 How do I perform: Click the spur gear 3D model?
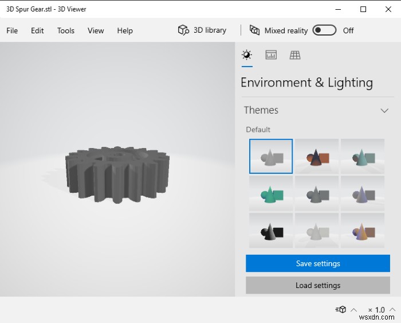click(x=117, y=174)
